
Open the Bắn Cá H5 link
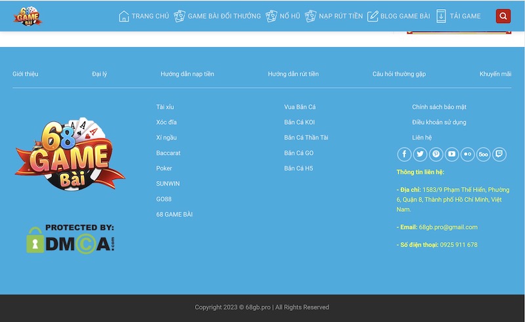pyautogui.click(x=299, y=169)
